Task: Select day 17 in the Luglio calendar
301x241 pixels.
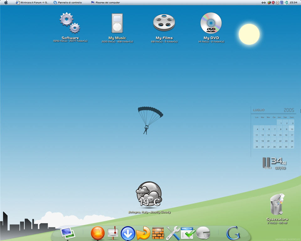Action: click(292, 135)
